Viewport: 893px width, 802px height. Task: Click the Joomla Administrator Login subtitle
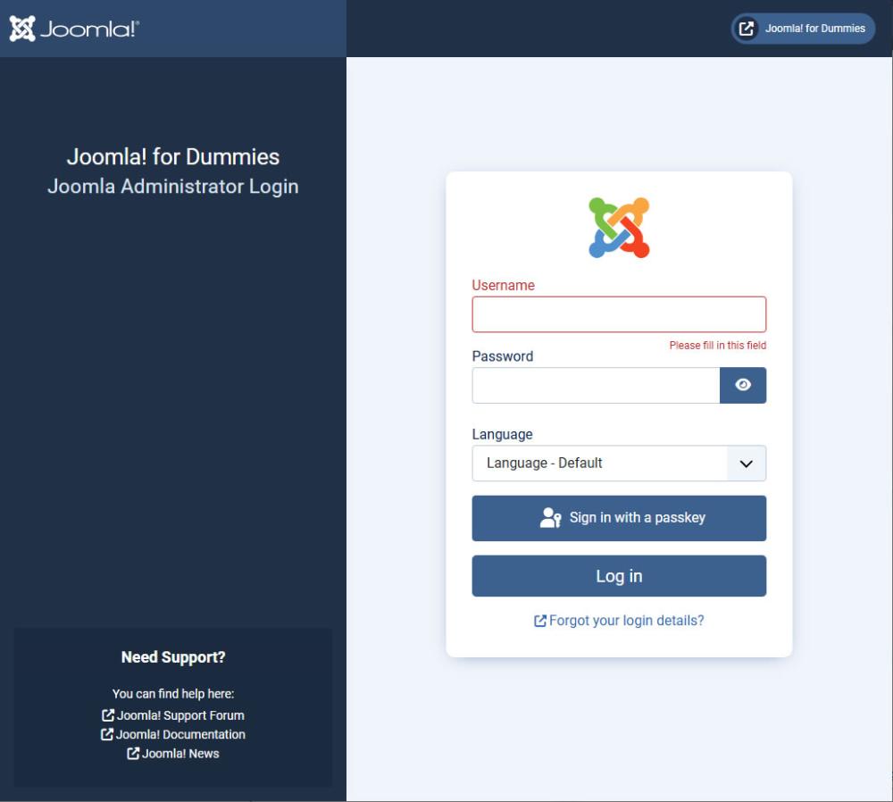[173, 187]
